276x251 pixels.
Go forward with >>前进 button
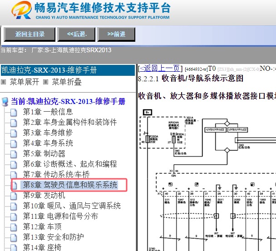pos(116,34)
